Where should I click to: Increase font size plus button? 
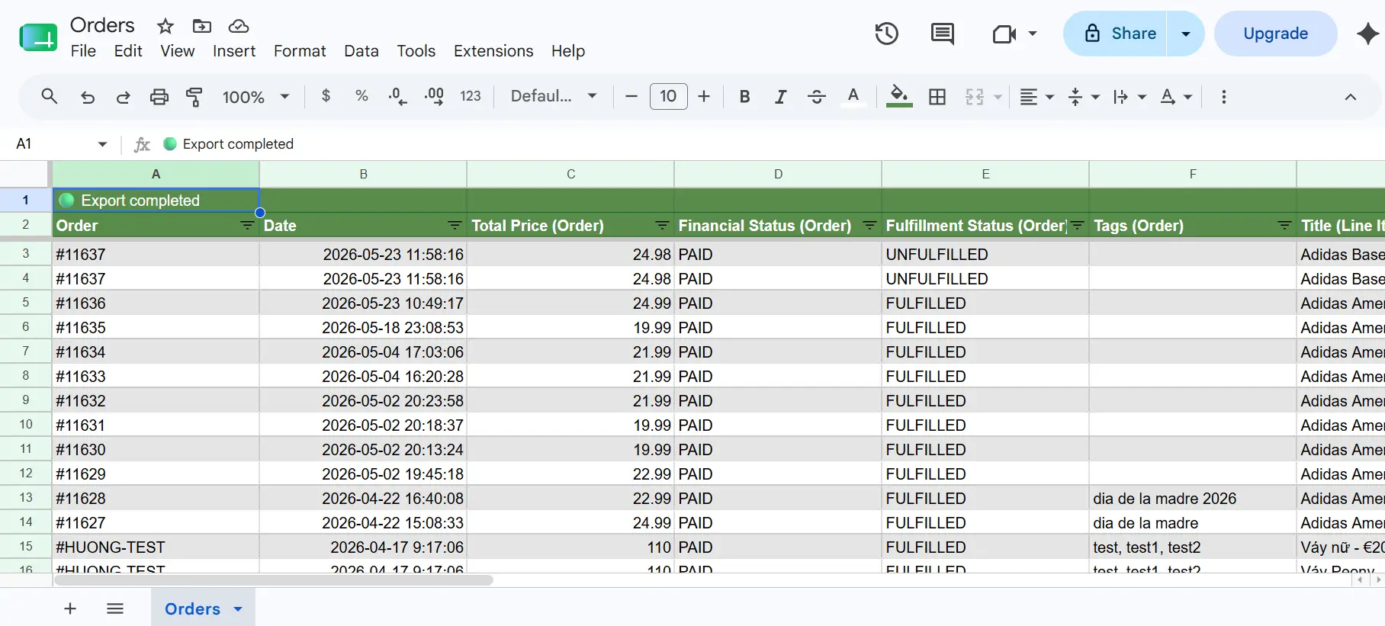pos(704,96)
